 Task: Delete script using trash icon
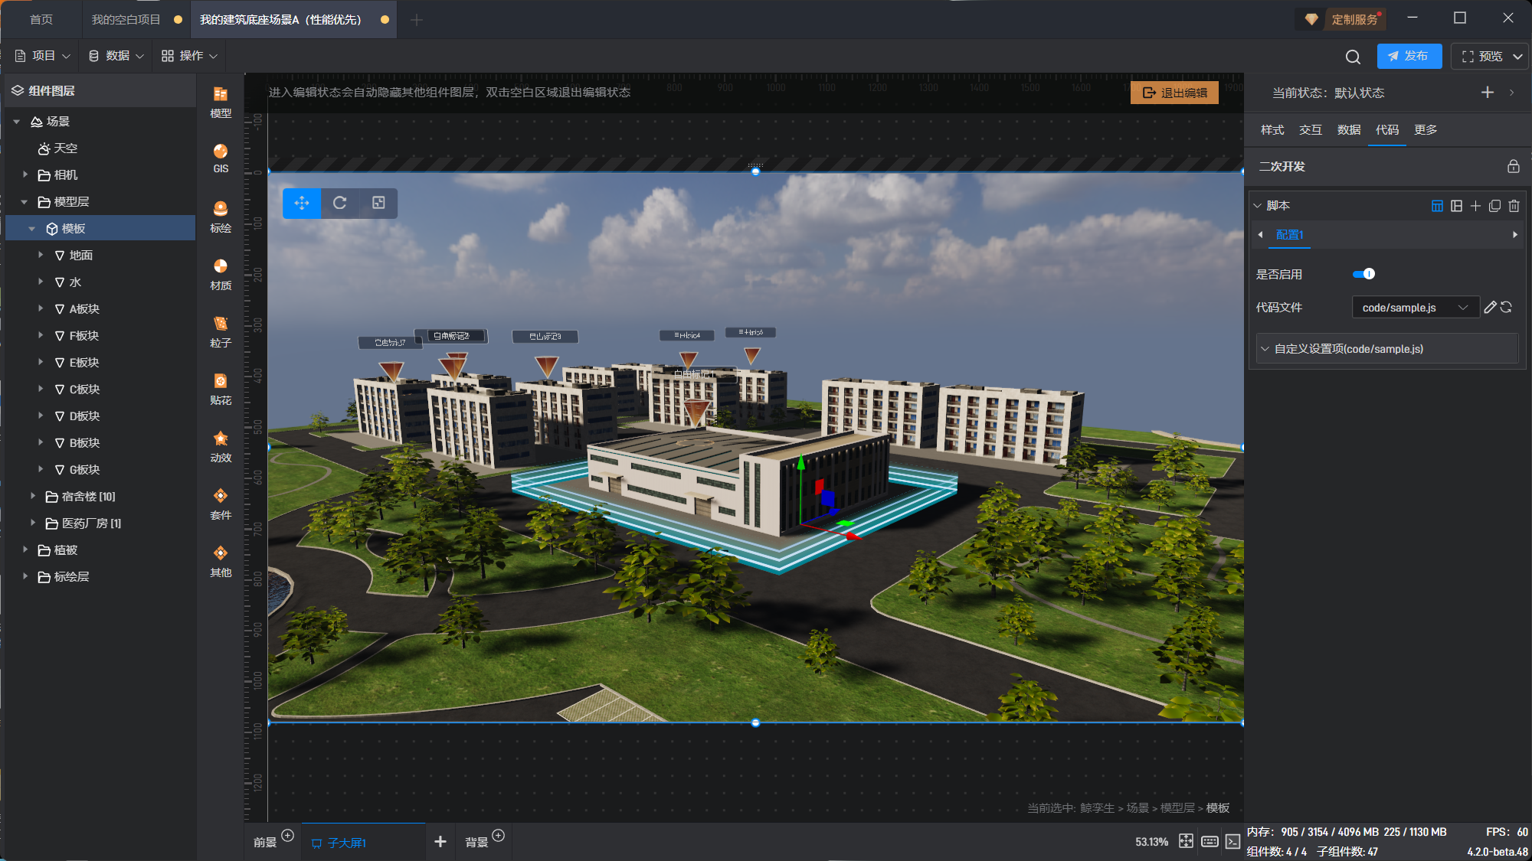pos(1514,206)
